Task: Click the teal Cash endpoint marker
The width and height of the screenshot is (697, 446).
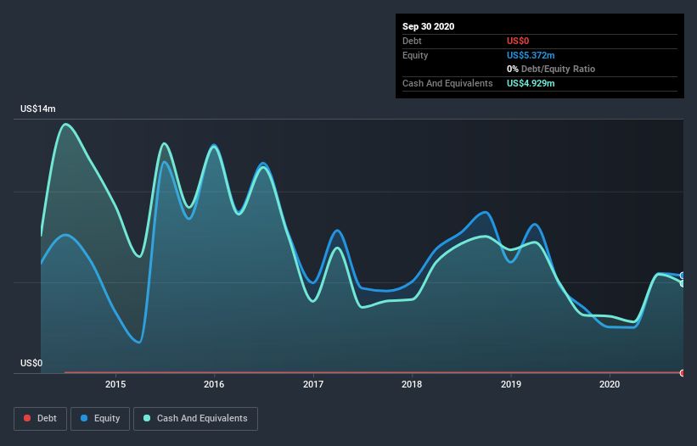Action: 683,283
